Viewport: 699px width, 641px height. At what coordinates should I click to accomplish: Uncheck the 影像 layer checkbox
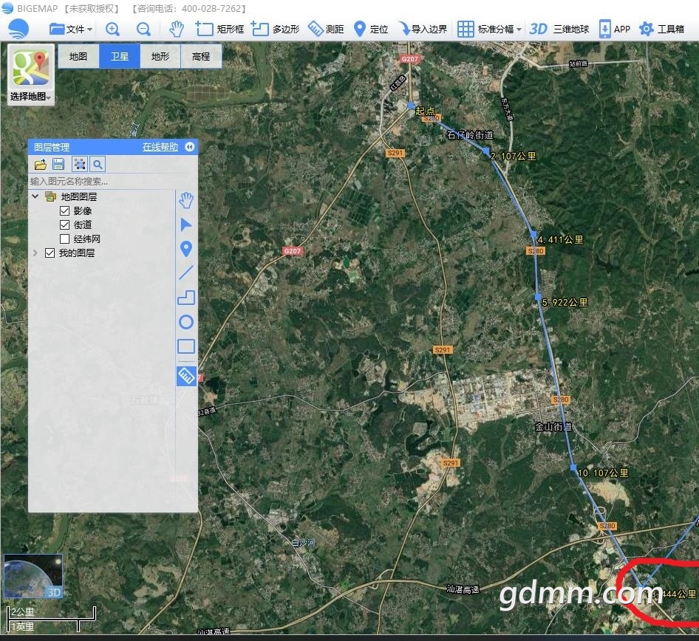point(64,211)
